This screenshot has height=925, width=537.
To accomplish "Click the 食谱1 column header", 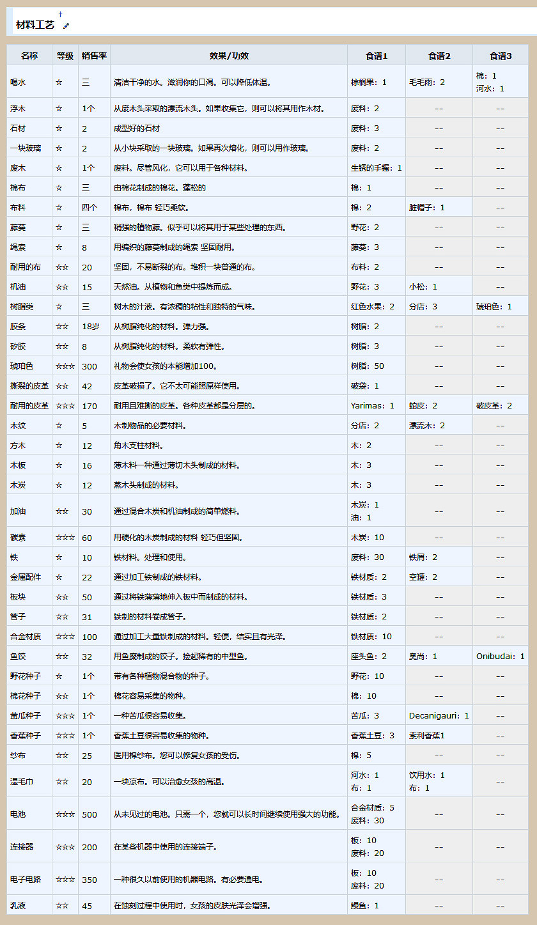I will pyautogui.click(x=376, y=56).
